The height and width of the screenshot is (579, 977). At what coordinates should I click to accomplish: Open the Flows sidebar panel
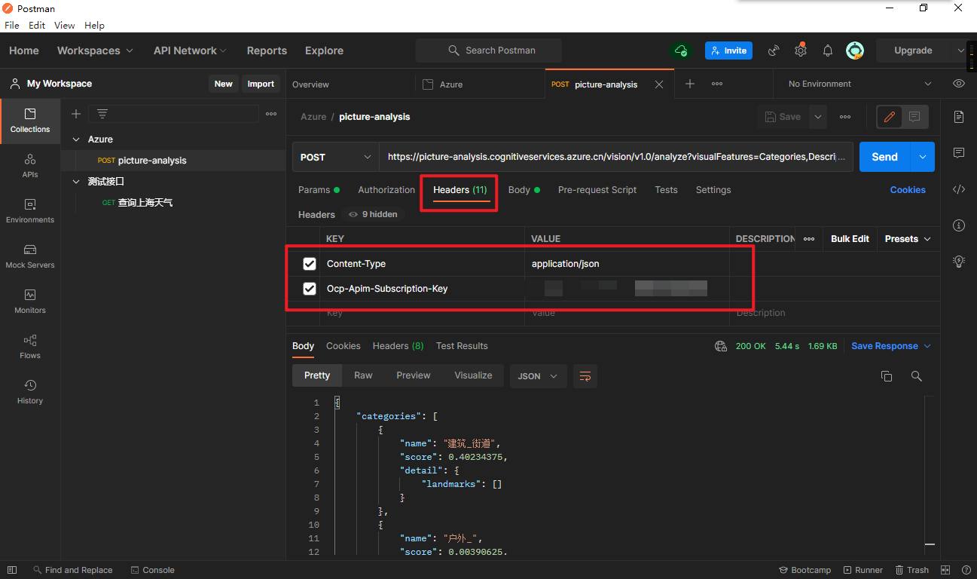point(30,347)
